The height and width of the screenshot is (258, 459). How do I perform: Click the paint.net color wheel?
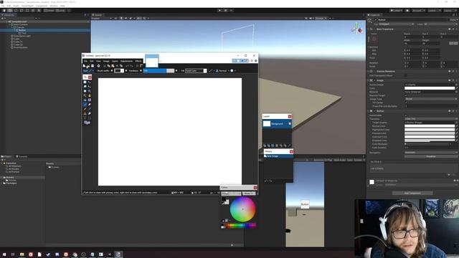click(x=242, y=209)
